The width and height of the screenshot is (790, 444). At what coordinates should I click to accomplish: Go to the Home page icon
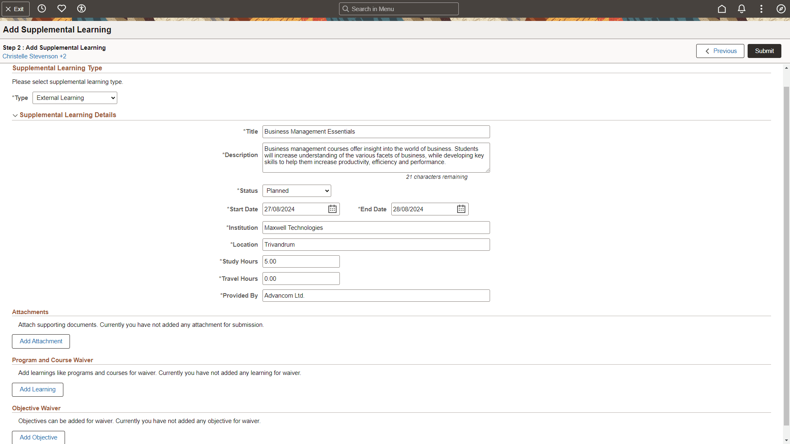click(x=722, y=8)
